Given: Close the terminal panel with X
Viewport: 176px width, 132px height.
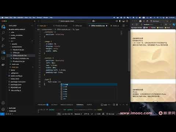Looking at the screenshot, I should 127,105.
